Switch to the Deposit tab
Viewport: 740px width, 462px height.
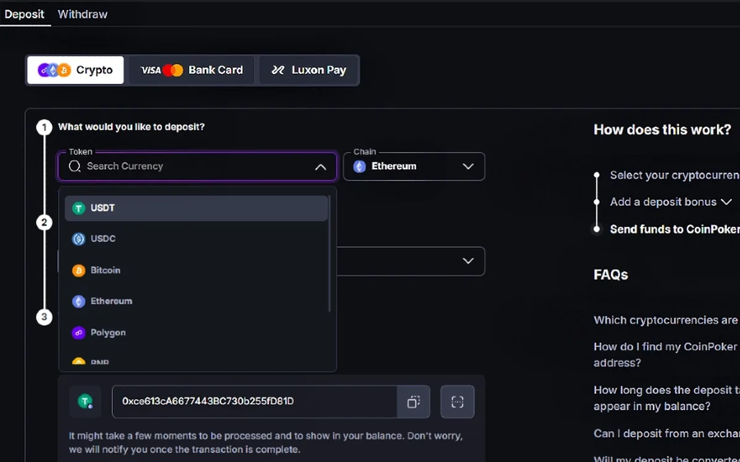pos(25,14)
